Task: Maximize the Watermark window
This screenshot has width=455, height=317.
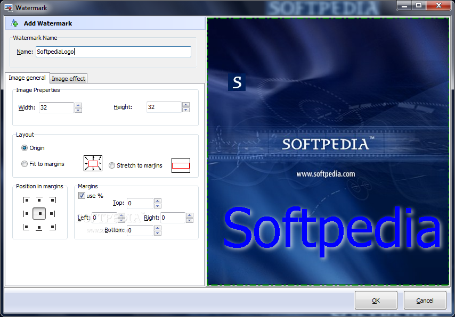Action: pyautogui.click(x=419, y=5)
